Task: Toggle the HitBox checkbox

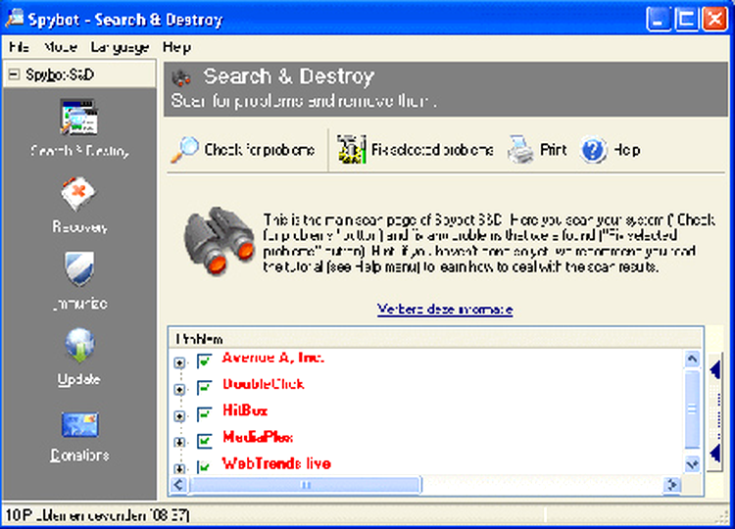Action: coord(205,414)
